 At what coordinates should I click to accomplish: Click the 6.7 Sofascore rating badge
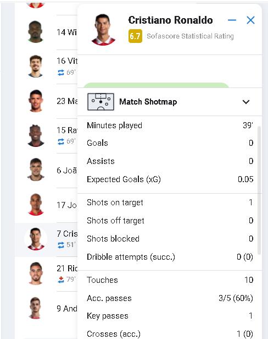click(135, 36)
